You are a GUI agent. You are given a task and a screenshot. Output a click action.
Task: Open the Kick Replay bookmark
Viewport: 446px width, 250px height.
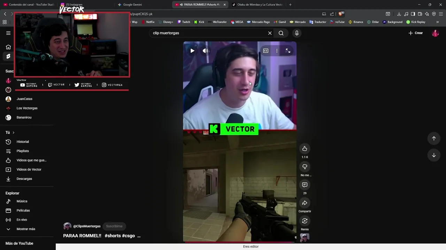coord(416,22)
